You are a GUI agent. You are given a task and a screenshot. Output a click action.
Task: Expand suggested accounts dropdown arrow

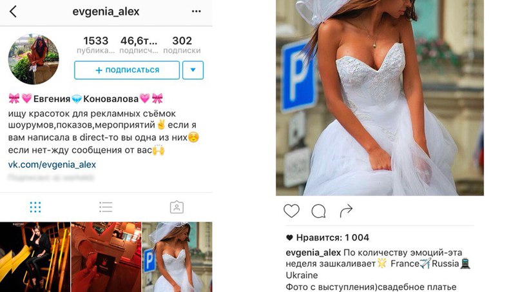pos(193,70)
